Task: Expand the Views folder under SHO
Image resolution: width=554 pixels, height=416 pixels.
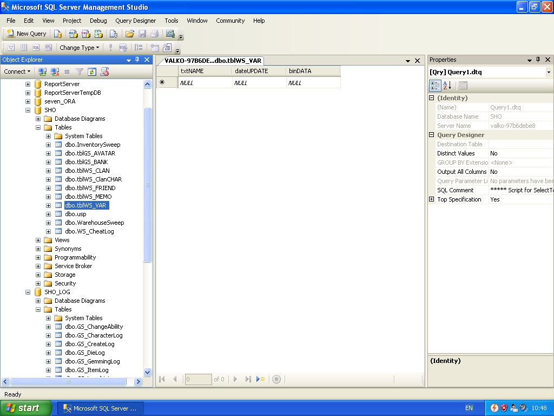Action: tap(37, 239)
